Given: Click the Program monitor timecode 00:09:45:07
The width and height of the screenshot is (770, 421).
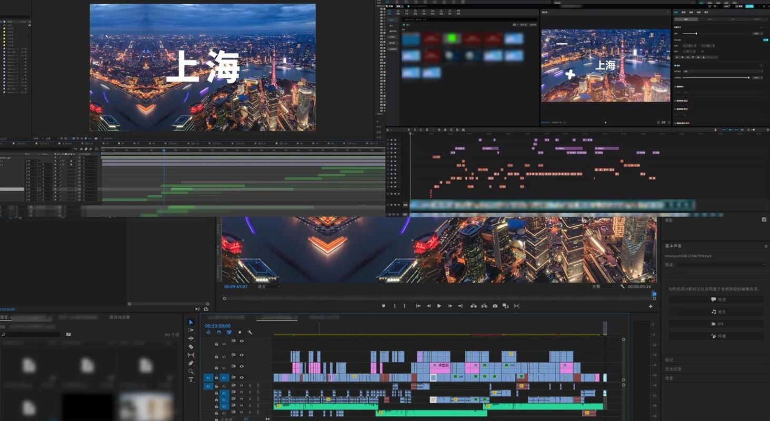Looking at the screenshot, I should point(236,286).
